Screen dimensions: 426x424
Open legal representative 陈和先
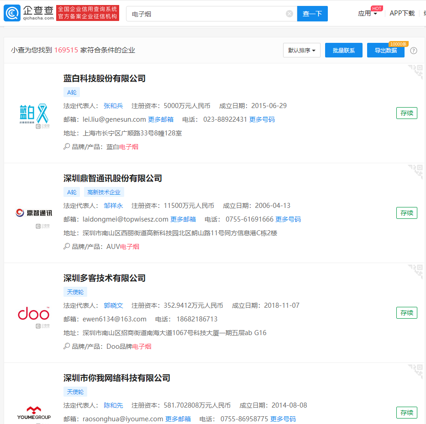pyautogui.click(x=113, y=405)
